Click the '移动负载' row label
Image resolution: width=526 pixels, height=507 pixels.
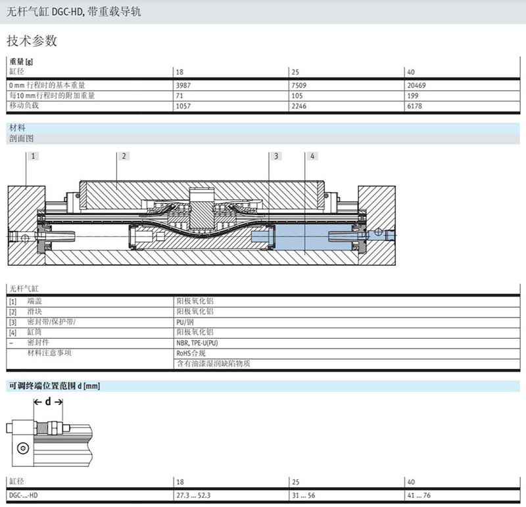[24, 105]
